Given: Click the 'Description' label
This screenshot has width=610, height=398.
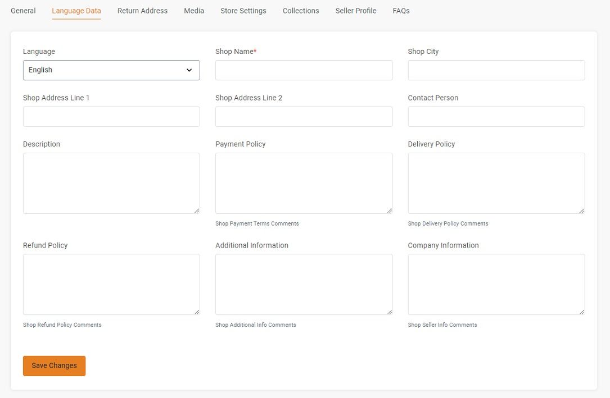Looking at the screenshot, I should [x=42, y=144].
